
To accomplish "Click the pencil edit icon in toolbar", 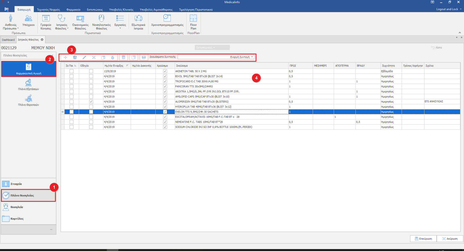I will (84, 57).
